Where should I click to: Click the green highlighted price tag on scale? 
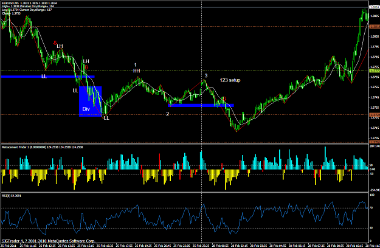pyautogui.click(x=375, y=71)
